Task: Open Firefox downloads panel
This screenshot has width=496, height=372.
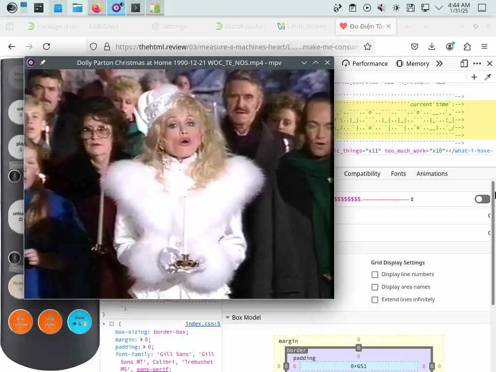Action: click(x=432, y=47)
